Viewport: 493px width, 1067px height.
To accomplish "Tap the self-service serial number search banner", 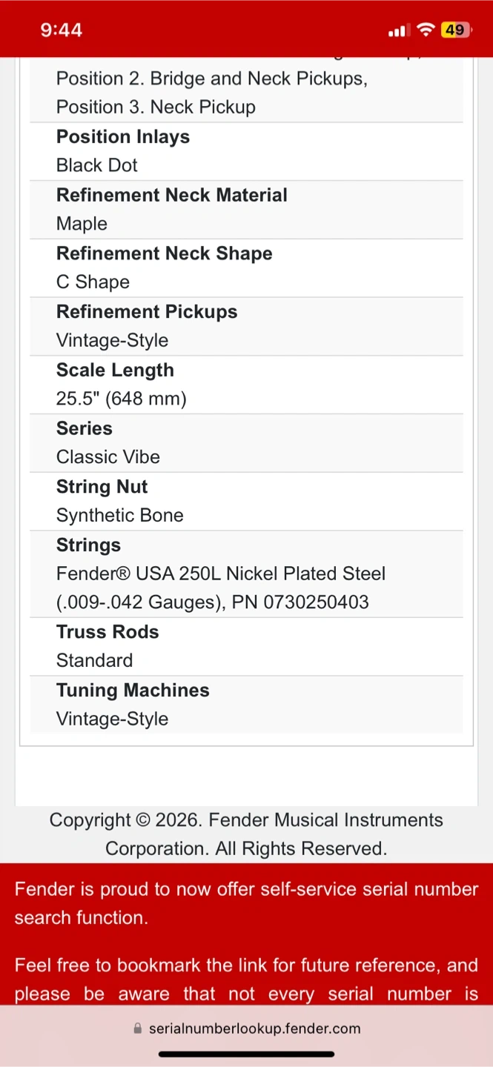I will pos(246,903).
